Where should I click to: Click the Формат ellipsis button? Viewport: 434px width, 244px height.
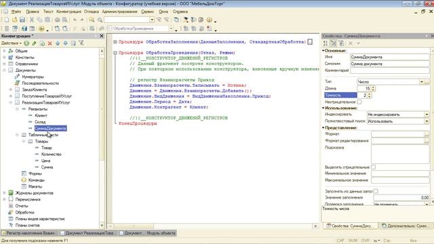(427, 134)
